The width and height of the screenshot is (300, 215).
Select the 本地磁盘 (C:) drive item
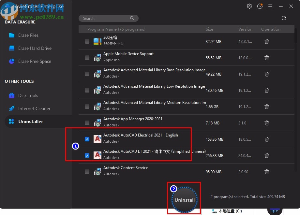(227, 211)
